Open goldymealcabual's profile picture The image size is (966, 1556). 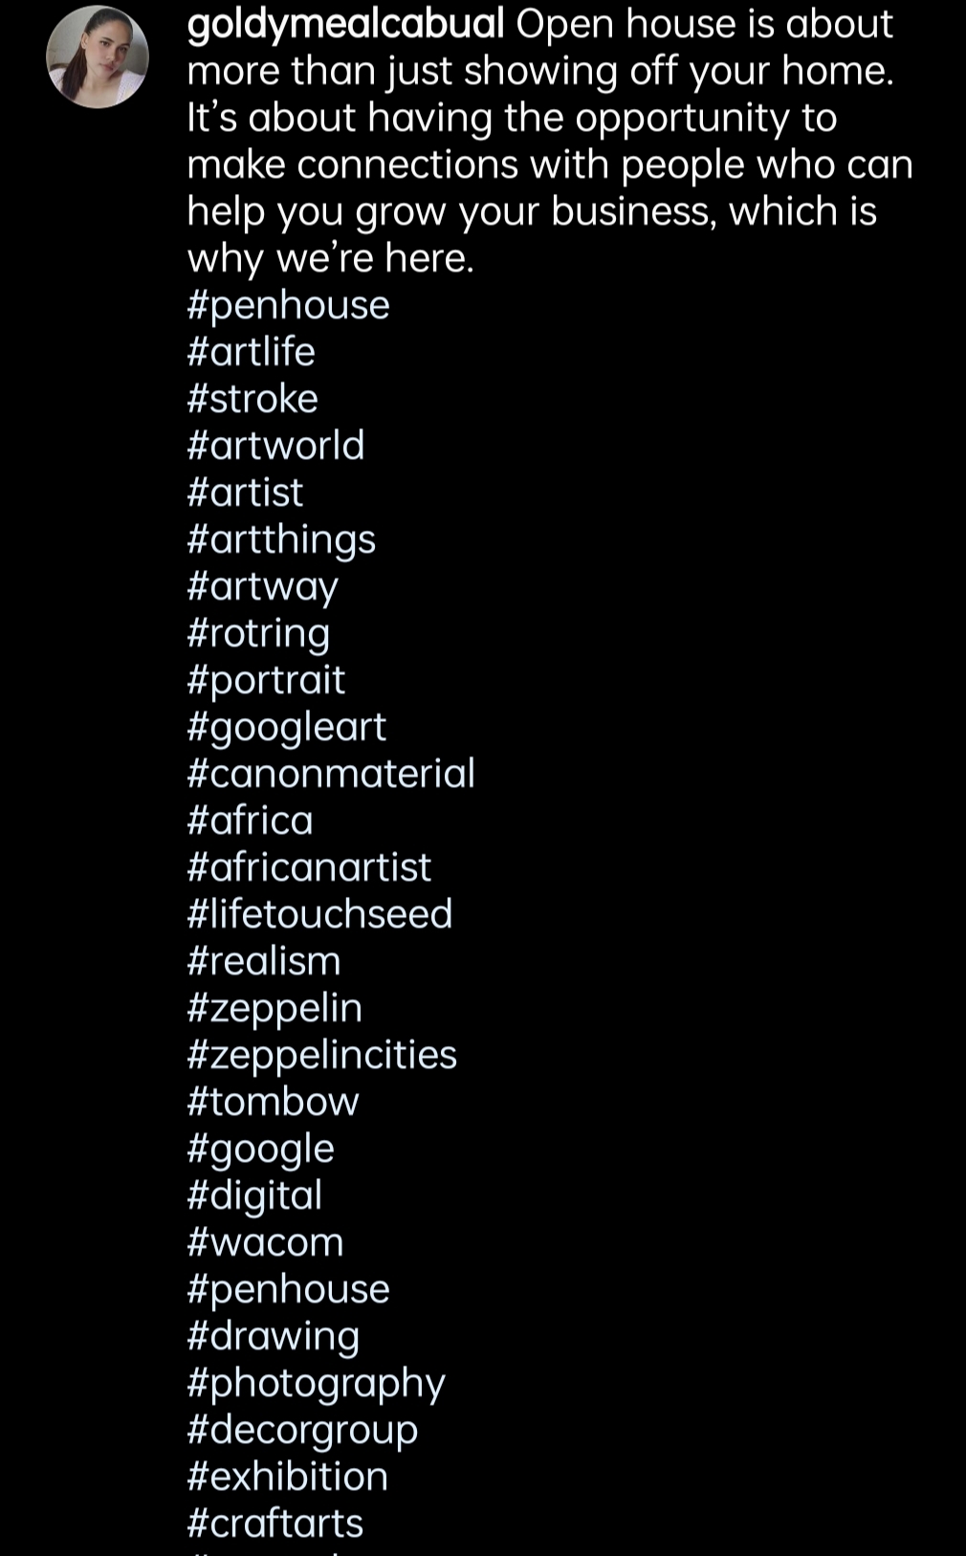tap(98, 56)
